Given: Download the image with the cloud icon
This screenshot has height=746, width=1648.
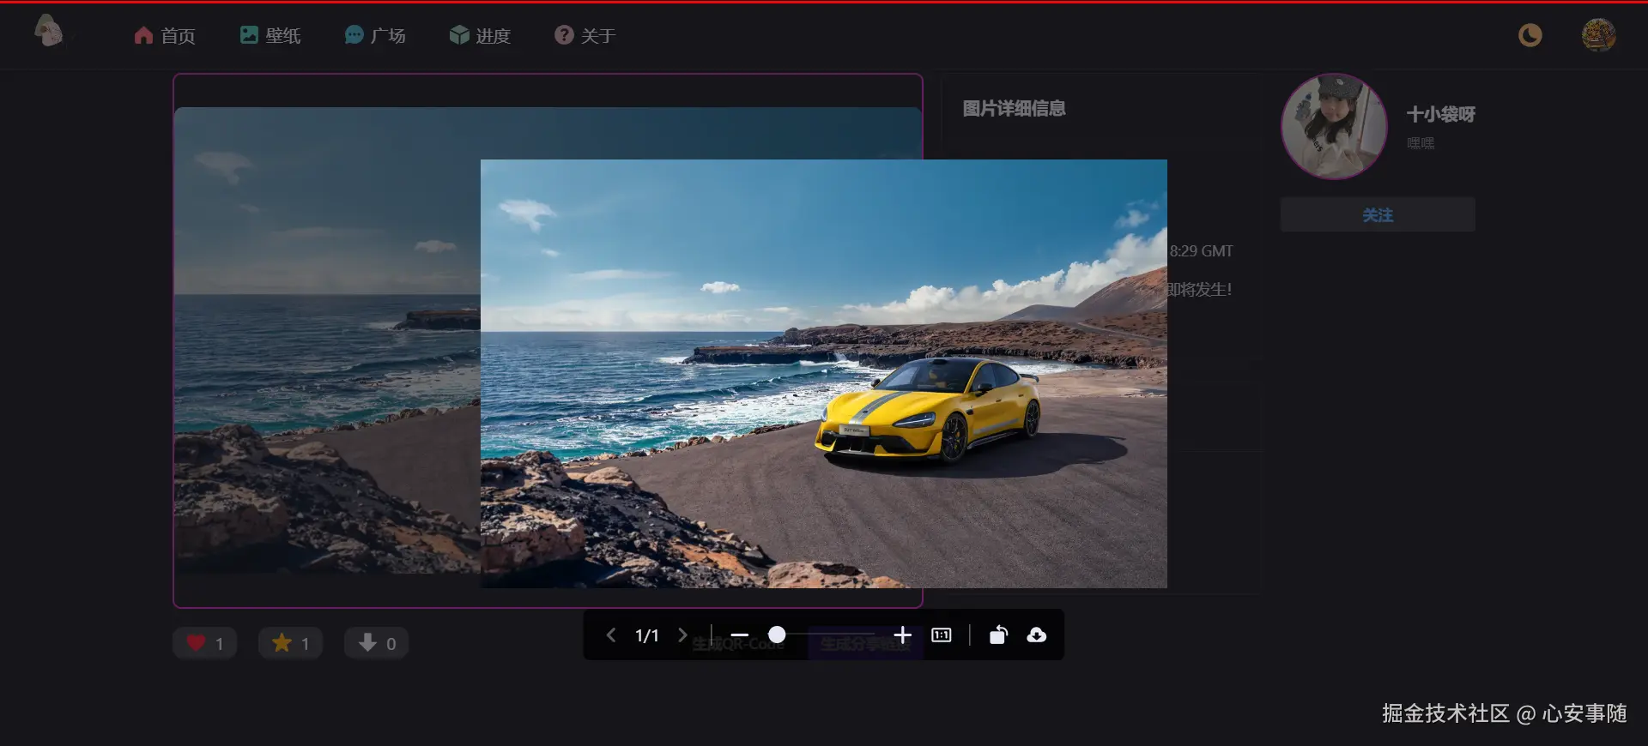Looking at the screenshot, I should (1037, 635).
